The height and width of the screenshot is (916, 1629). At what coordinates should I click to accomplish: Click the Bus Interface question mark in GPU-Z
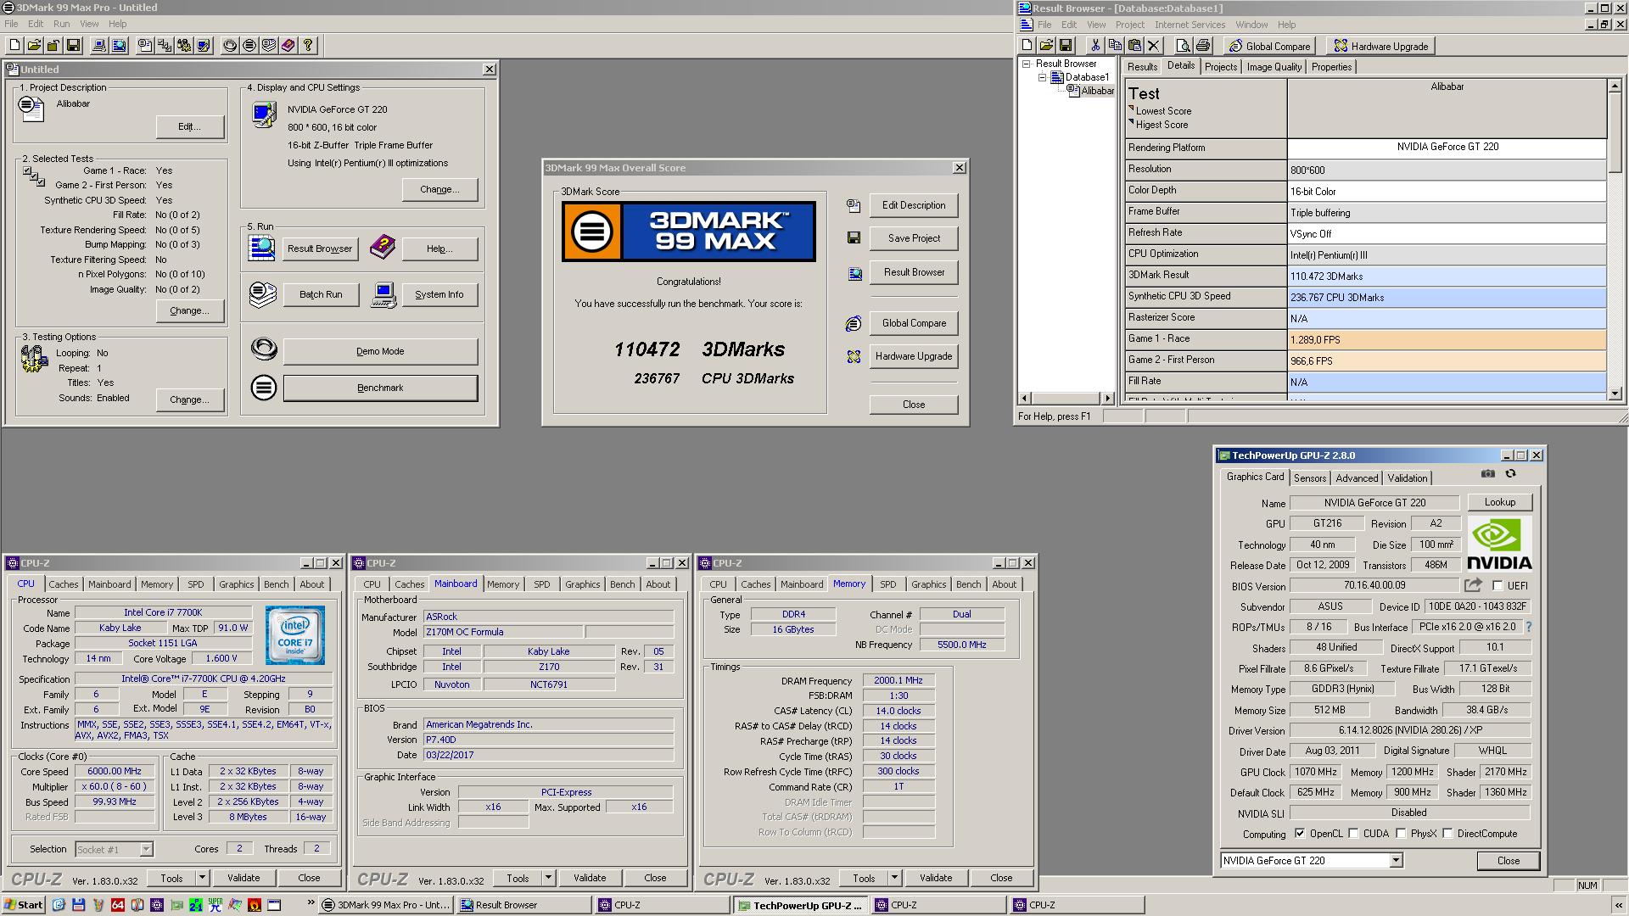[1529, 628]
